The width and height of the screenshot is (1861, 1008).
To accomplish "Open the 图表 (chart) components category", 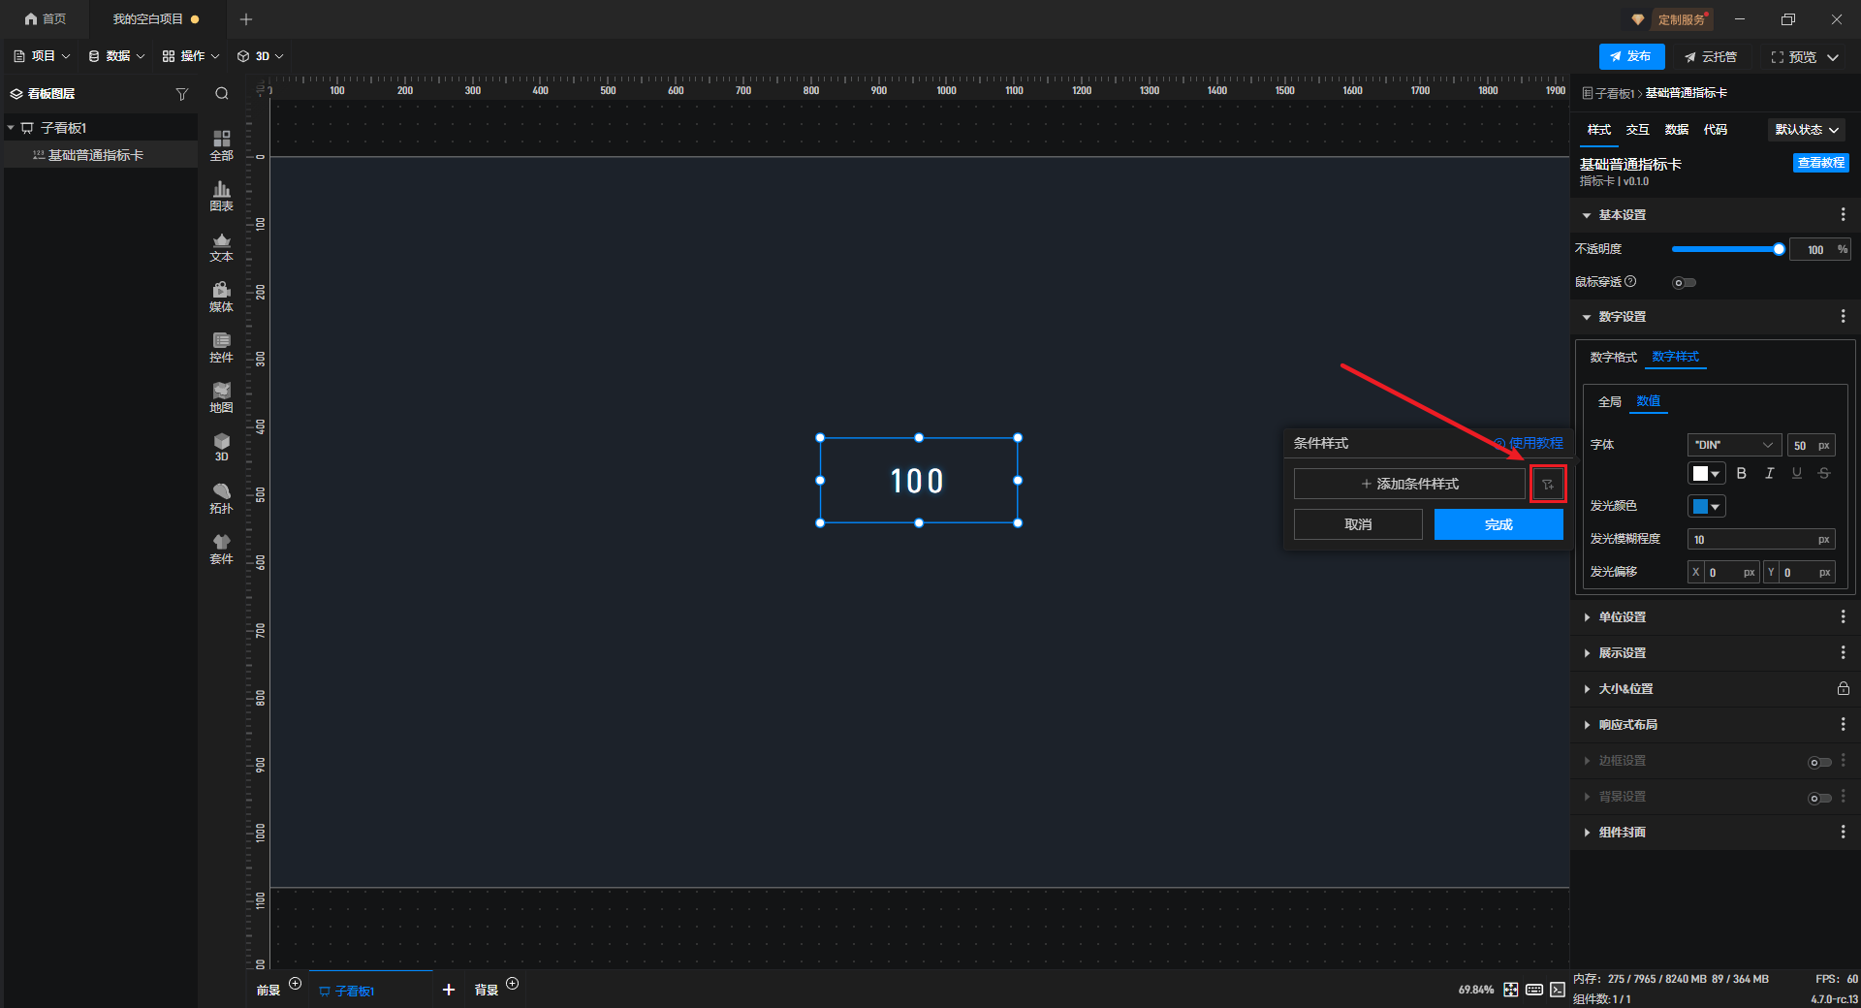I will click(221, 195).
